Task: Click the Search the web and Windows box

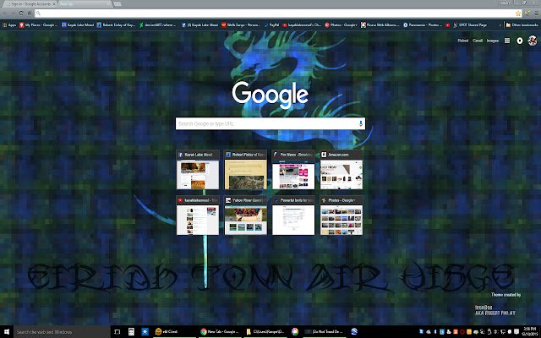Action: pyautogui.click(x=62, y=332)
